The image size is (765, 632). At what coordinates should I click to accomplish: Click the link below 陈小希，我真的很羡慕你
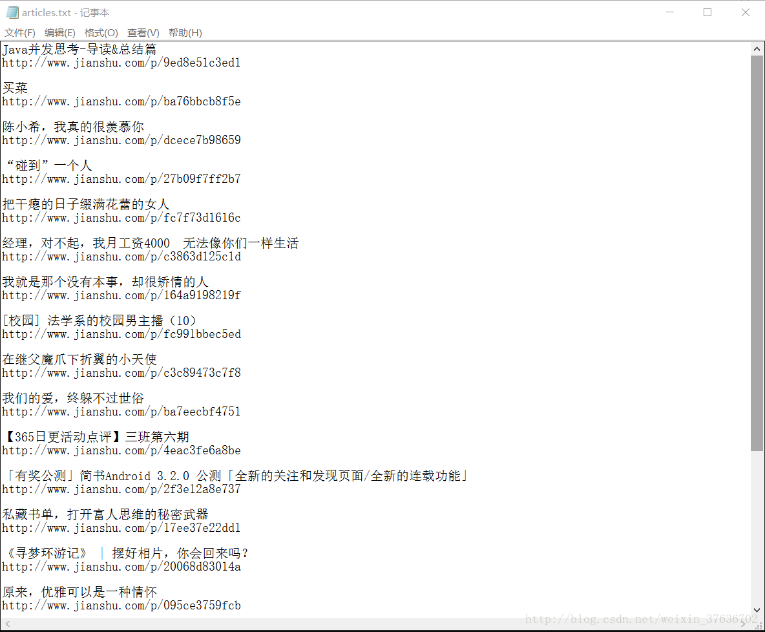(x=121, y=140)
